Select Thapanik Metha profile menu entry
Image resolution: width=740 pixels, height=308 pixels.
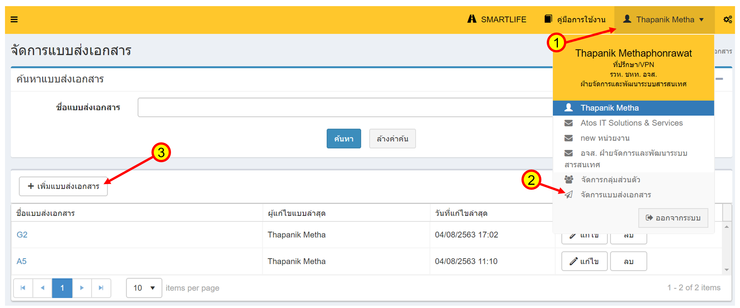click(x=609, y=108)
